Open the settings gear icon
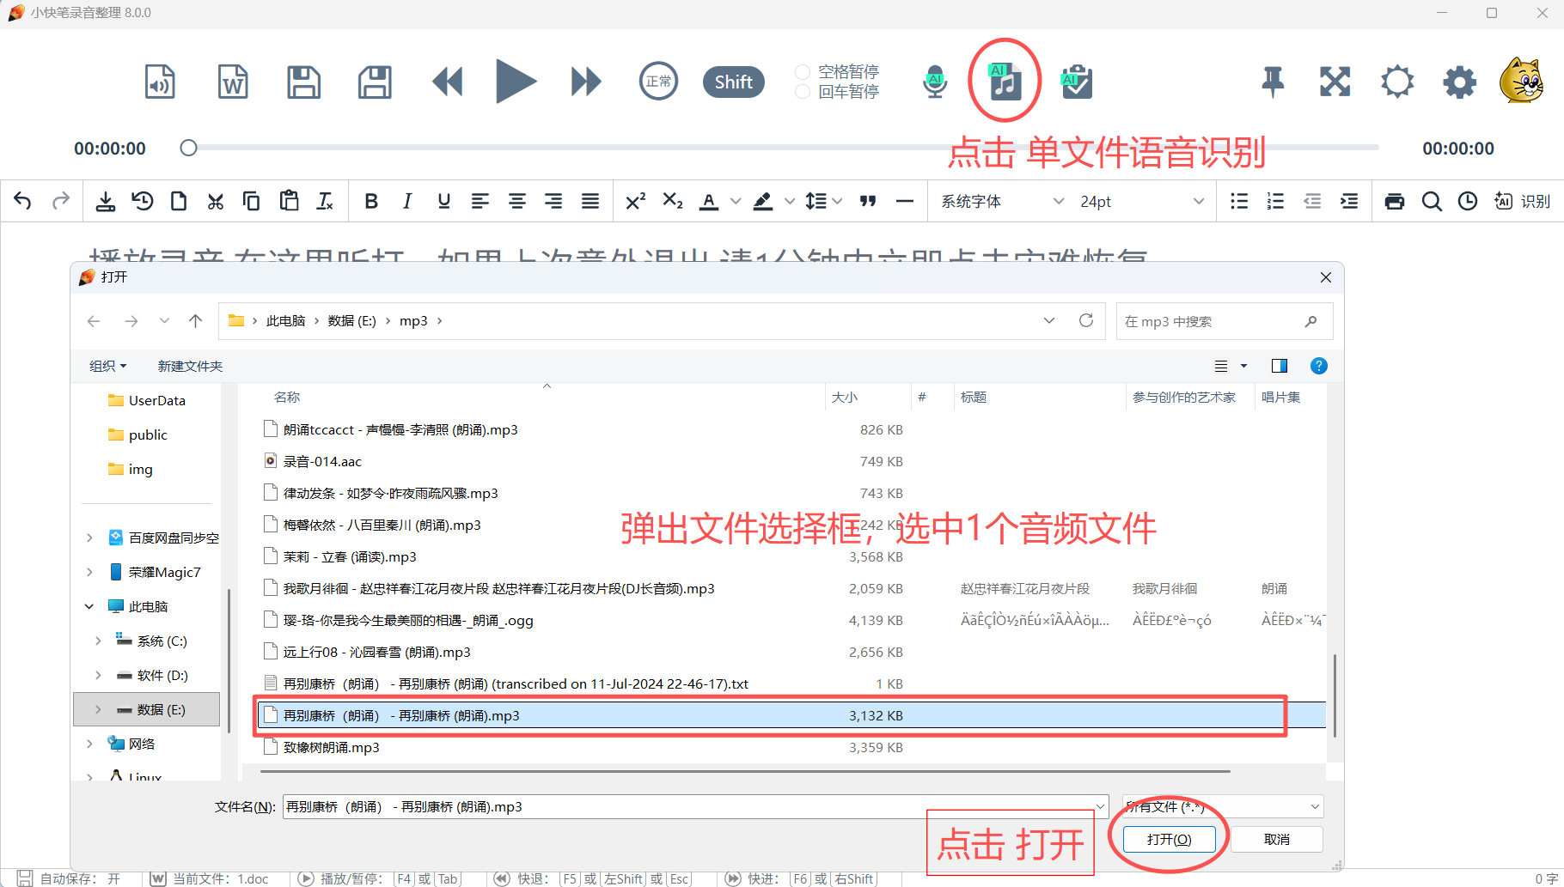This screenshot has height=887, width=1564. point(1459,82)
